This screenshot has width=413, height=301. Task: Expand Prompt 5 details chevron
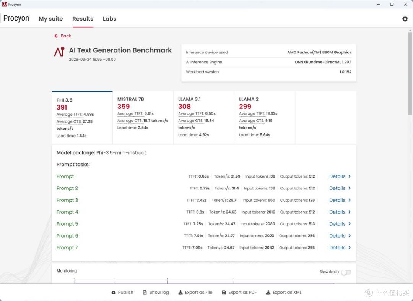(350, 223)
